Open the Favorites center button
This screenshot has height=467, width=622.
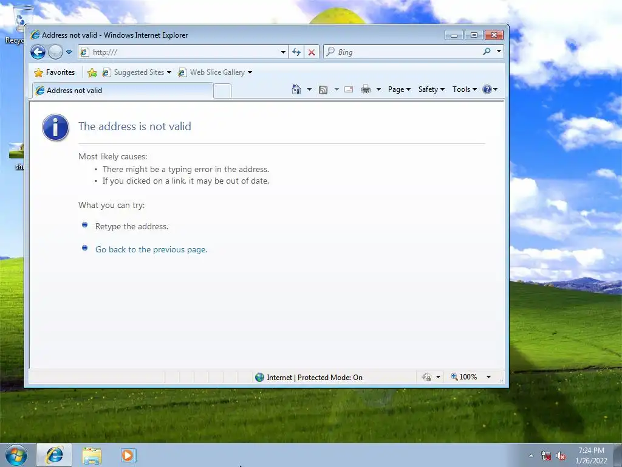click(54, 72)
